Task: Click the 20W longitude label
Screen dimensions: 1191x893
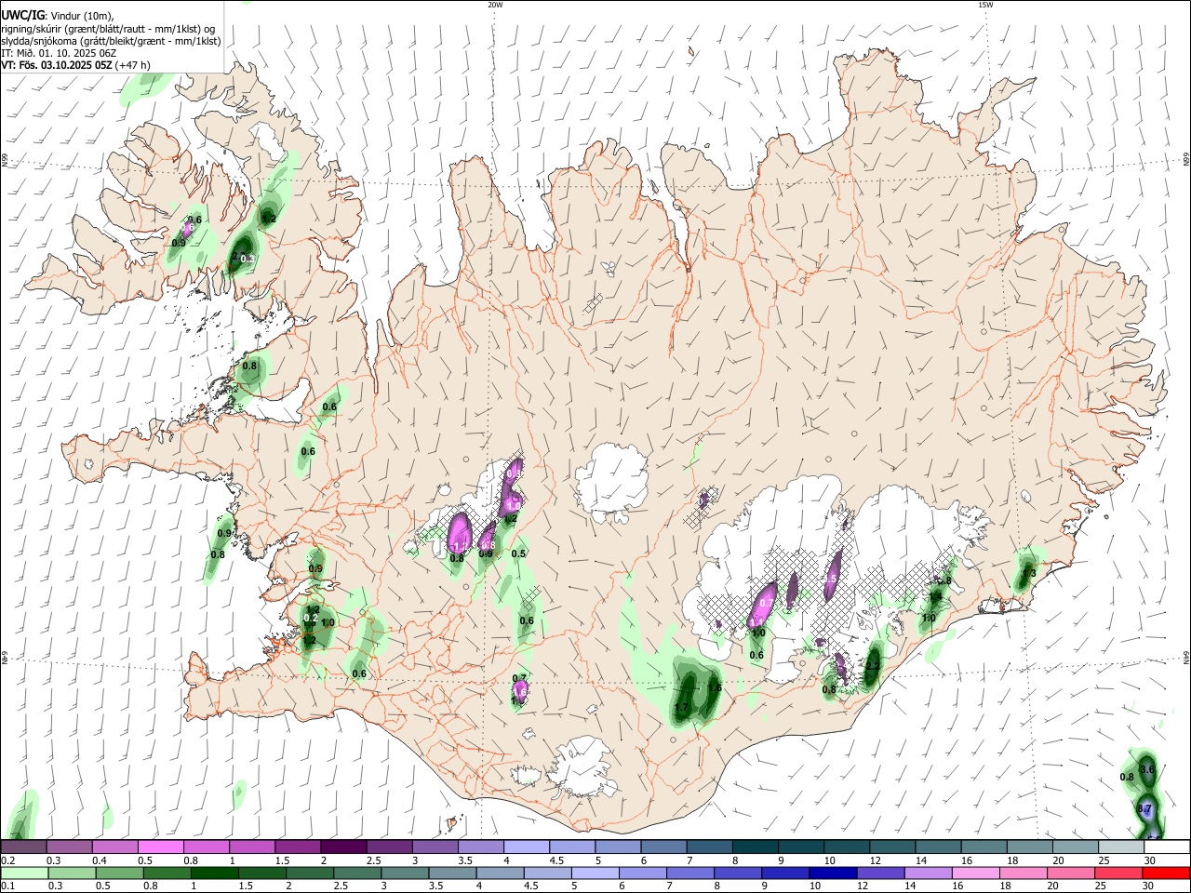Action: pos(495,5)
